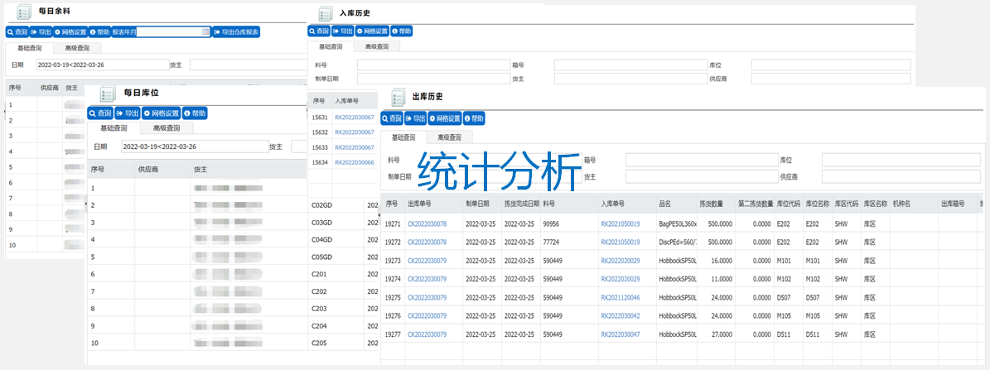Viewport: 990px width, 370px height.
Task: Open the calendar picker in 报表年月 field
Action: (205, 32)
